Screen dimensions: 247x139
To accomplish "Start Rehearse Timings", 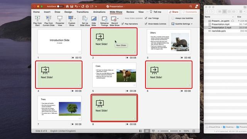I will coord(105,20).
